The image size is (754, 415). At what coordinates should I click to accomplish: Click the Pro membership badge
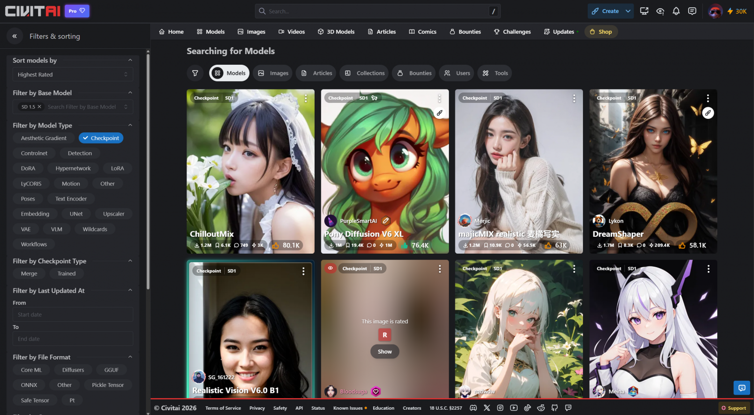point(77,11)
